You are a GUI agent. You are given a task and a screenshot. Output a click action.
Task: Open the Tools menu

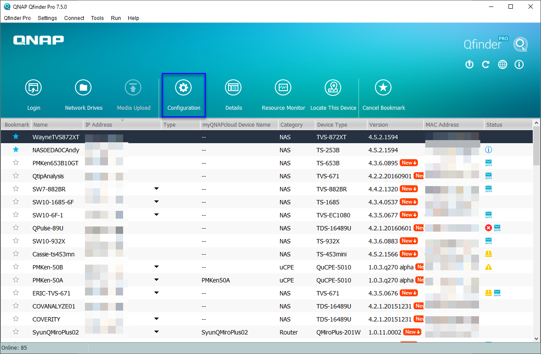97,18
